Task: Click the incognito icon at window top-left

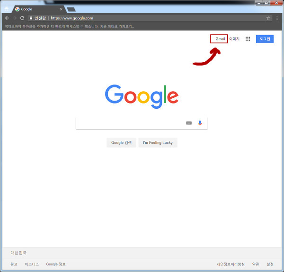Action: [x=7, y=9]
